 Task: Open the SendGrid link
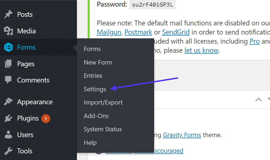176,32
